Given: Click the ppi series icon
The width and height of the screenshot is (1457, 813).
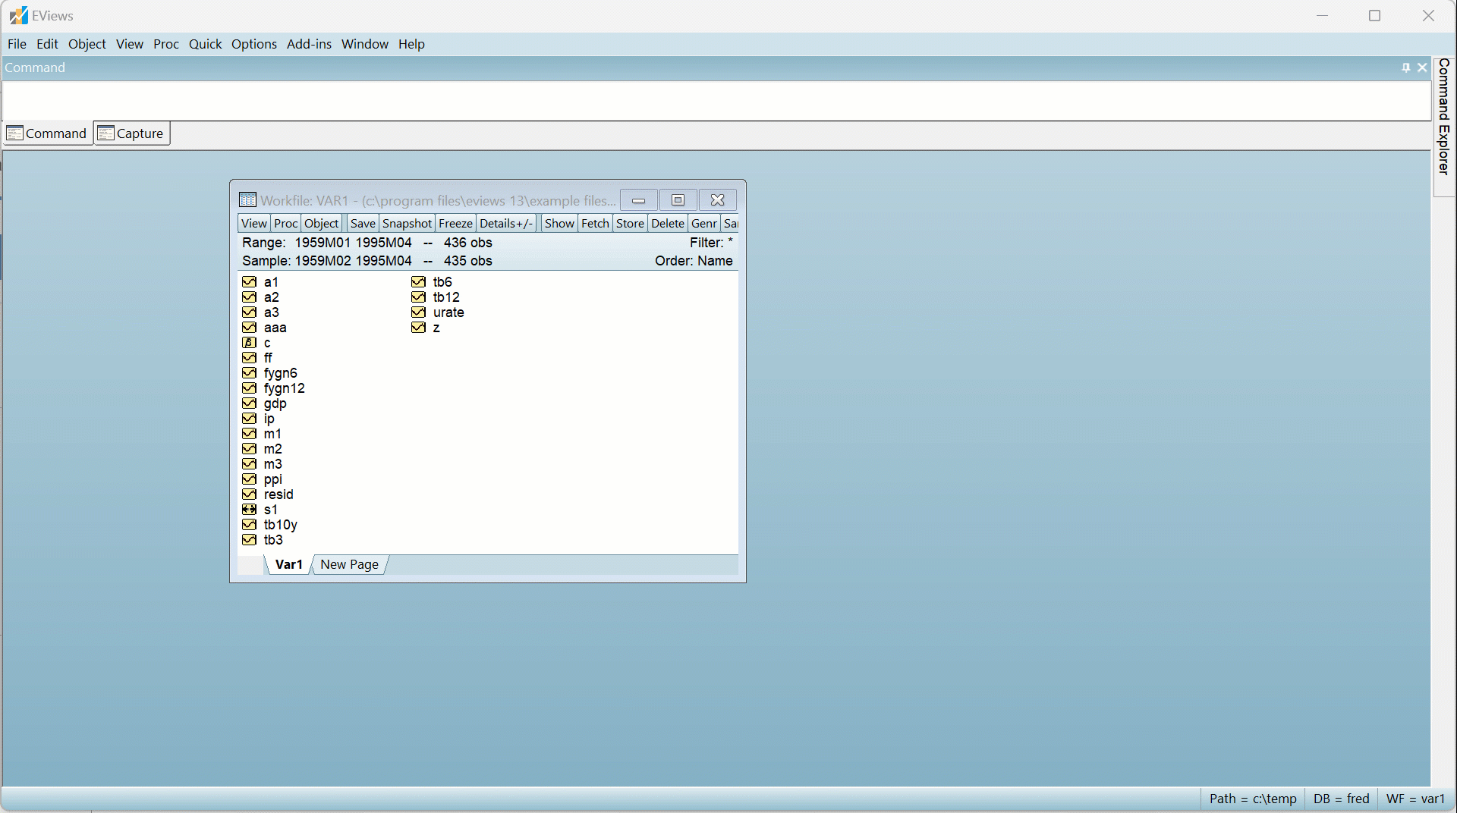Looking at the screenshot, I should [x=249, y=479].
